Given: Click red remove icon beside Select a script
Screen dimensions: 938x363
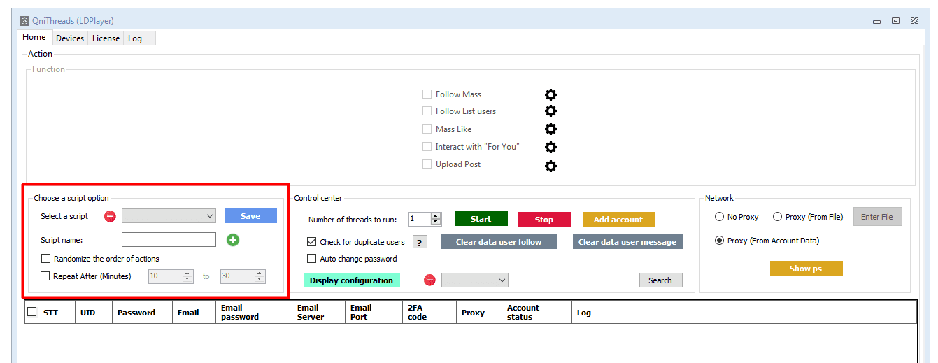Looking at the screenshot, I should click(110, 216).
